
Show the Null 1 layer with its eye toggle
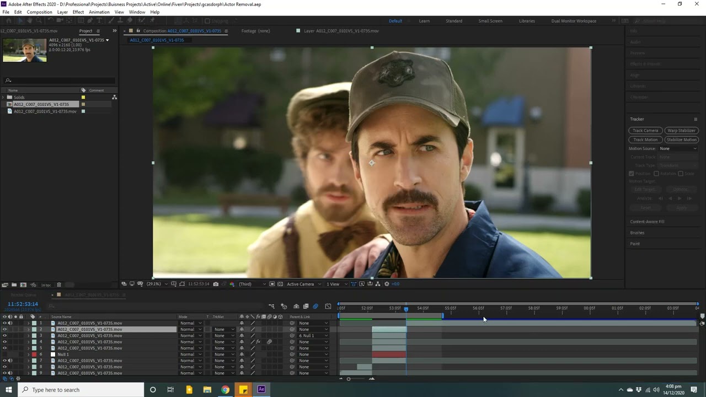tap(4, 355)
